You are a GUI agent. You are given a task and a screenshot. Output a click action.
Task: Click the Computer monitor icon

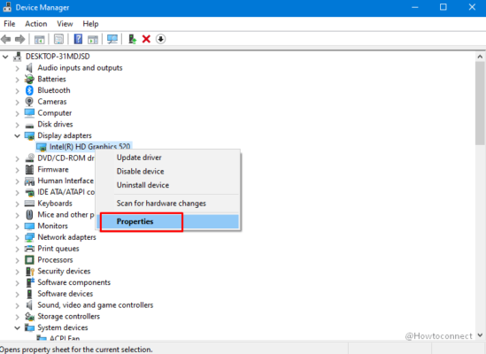click(29, 112)
